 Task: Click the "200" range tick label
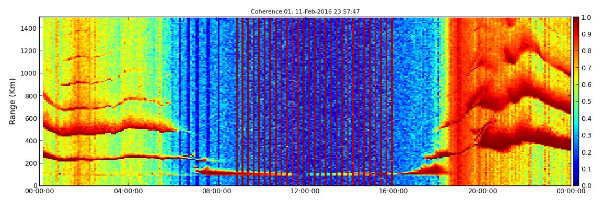[31, 163]
